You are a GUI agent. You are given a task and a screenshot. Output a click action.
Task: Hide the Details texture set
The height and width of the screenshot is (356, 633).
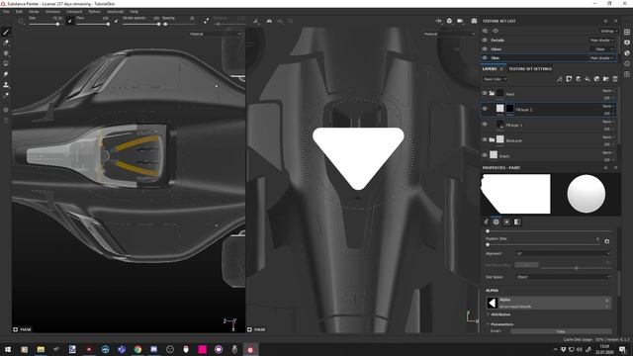coord(485,40)
